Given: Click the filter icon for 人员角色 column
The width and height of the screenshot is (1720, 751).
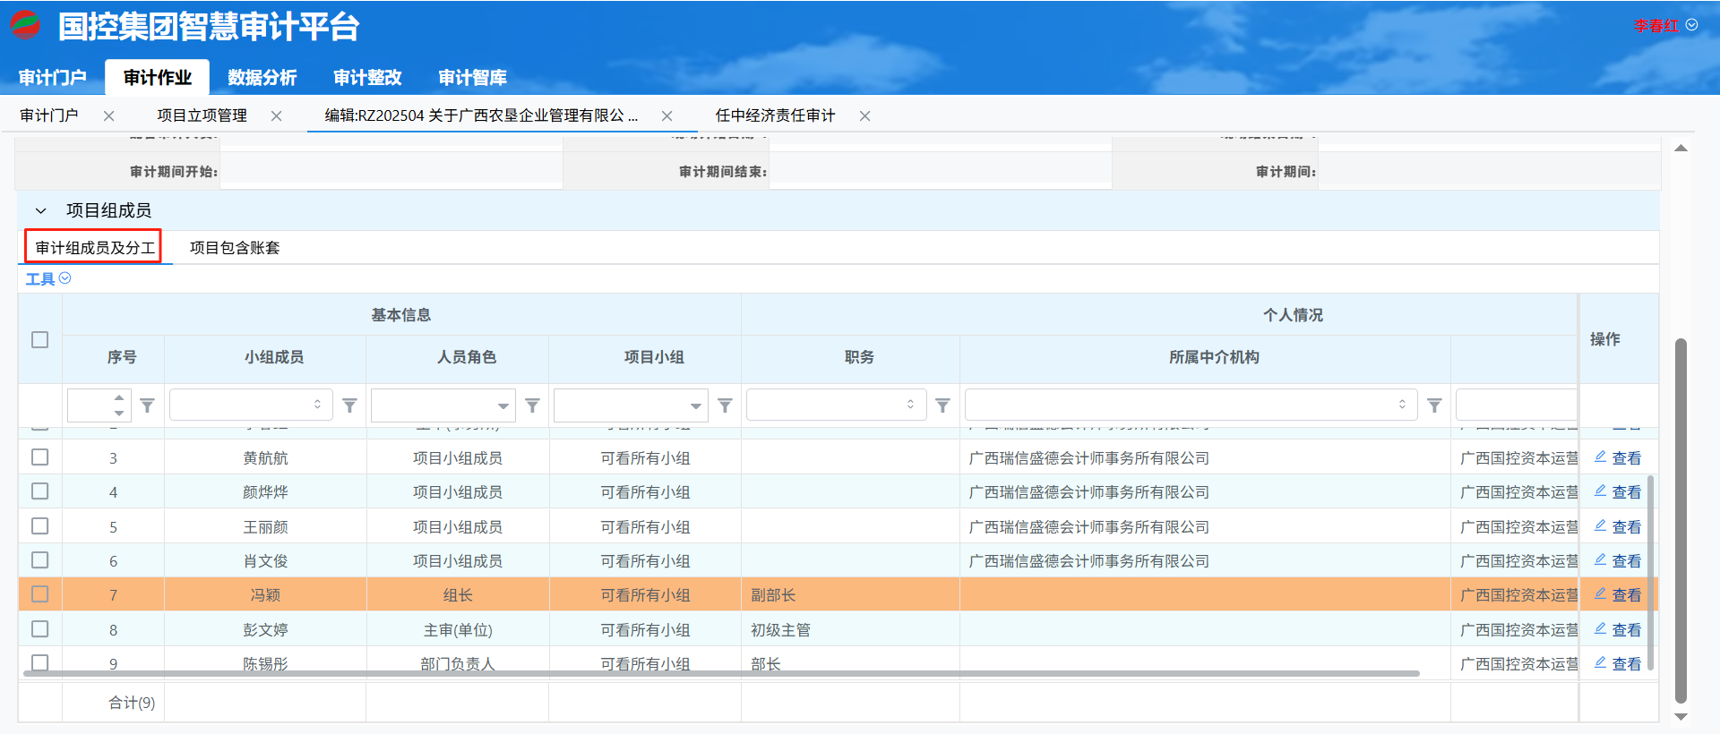Looking at the screenshot, I should click(x=532, y=405).
